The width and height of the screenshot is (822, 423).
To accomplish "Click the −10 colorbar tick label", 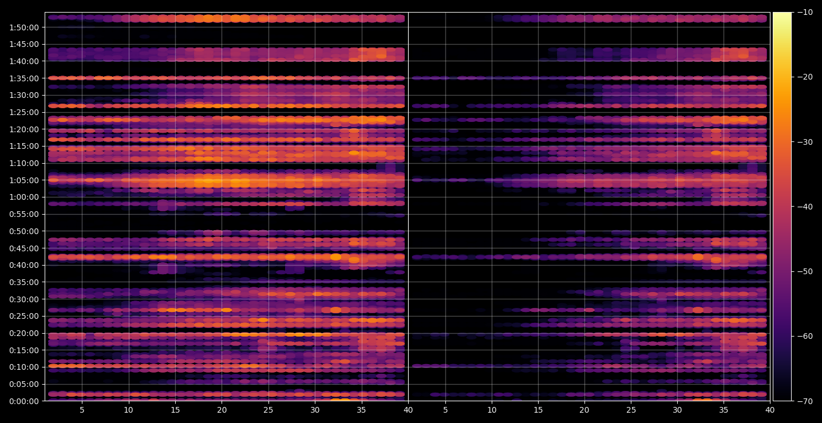I will (804, 12).
